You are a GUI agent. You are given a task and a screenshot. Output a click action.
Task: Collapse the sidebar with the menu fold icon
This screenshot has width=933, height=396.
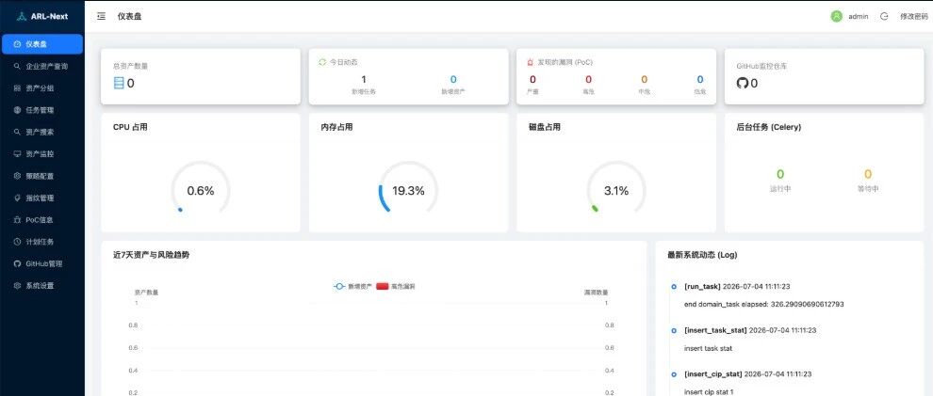coord(101,17)
